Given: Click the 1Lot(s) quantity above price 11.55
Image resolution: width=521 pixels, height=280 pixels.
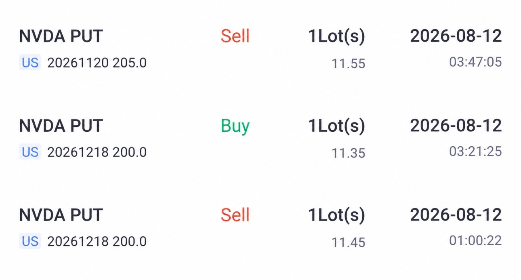Looking at the screenshot, I should (x=337, y=37).
